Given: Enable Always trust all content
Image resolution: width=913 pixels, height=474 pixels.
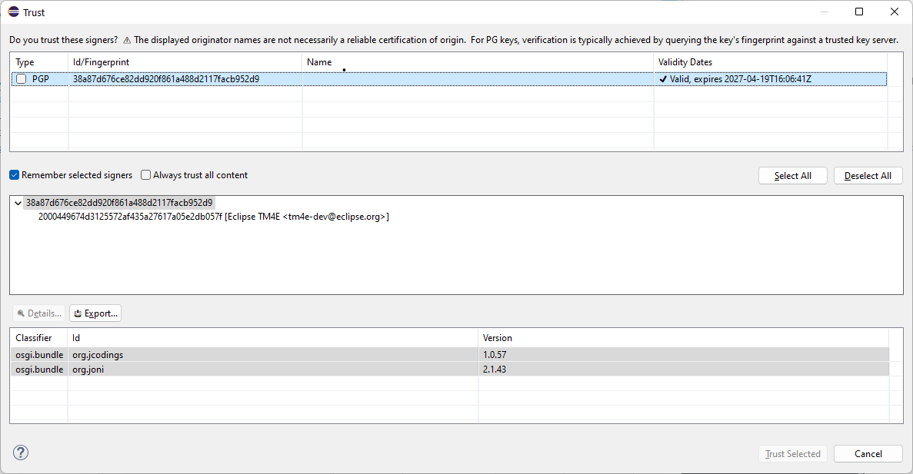Looking at the screenshot, I should tap(146, 175).
